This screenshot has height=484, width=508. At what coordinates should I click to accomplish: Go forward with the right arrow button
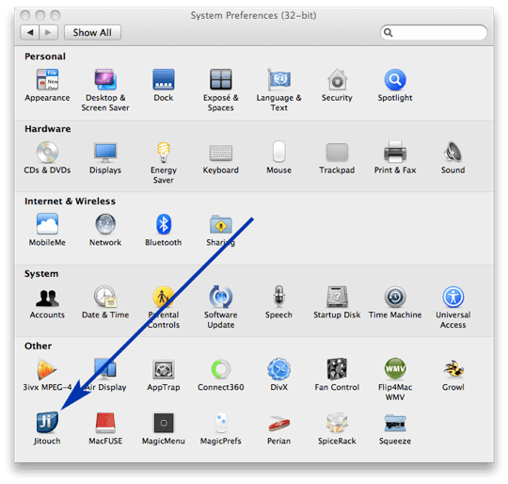coord(48,32)
